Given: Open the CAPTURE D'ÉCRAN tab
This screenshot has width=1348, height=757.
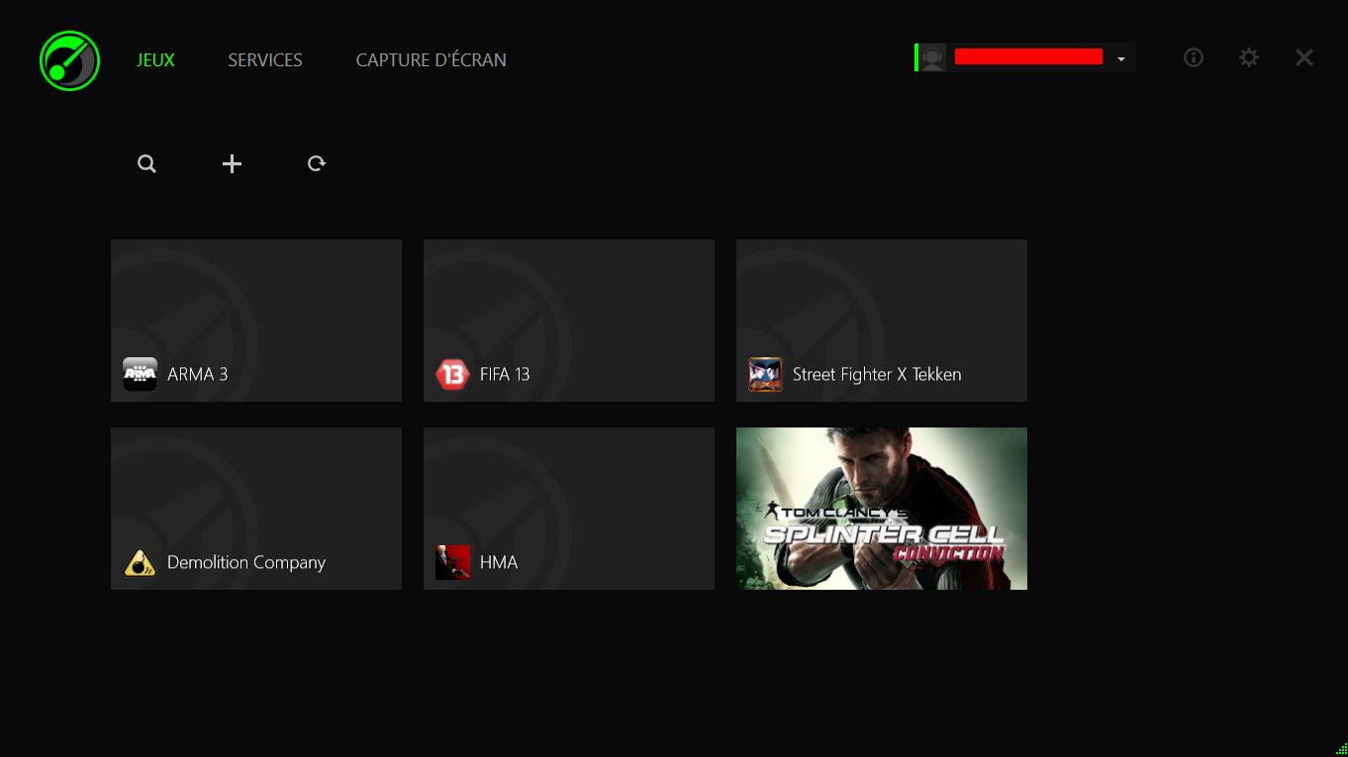Looking at the screenshot, I should coord(432,60).
